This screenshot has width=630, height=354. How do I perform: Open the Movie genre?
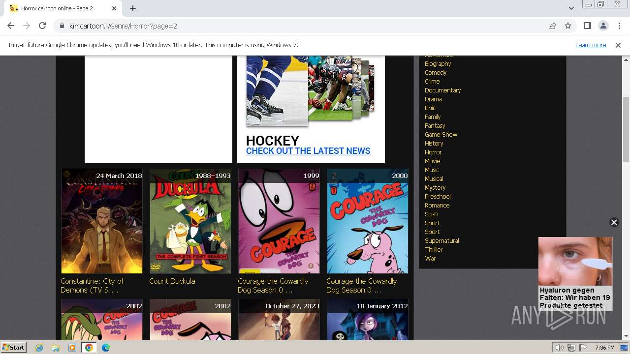pos(432,161)
